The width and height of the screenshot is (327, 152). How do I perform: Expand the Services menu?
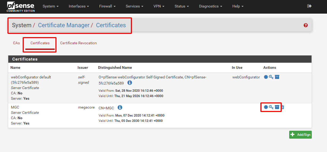(x=135, y=6)
